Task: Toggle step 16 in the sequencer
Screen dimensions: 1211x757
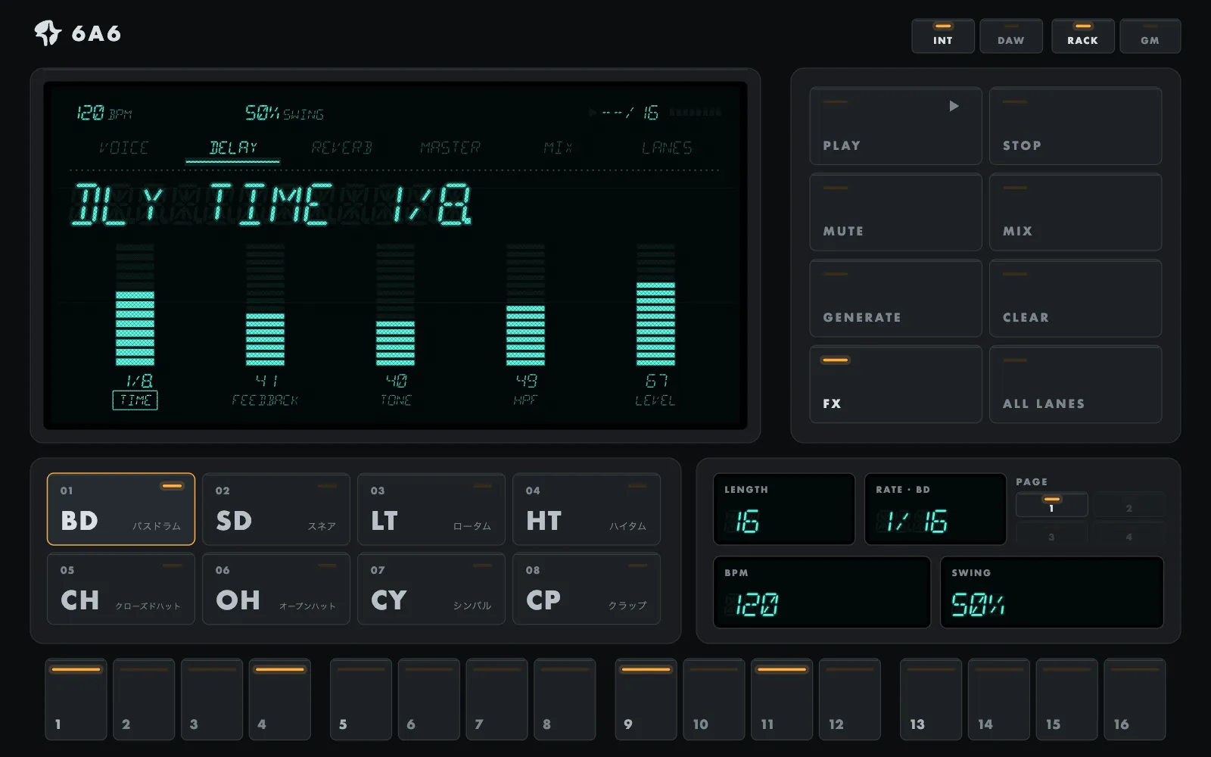Action: point(1135,699)
